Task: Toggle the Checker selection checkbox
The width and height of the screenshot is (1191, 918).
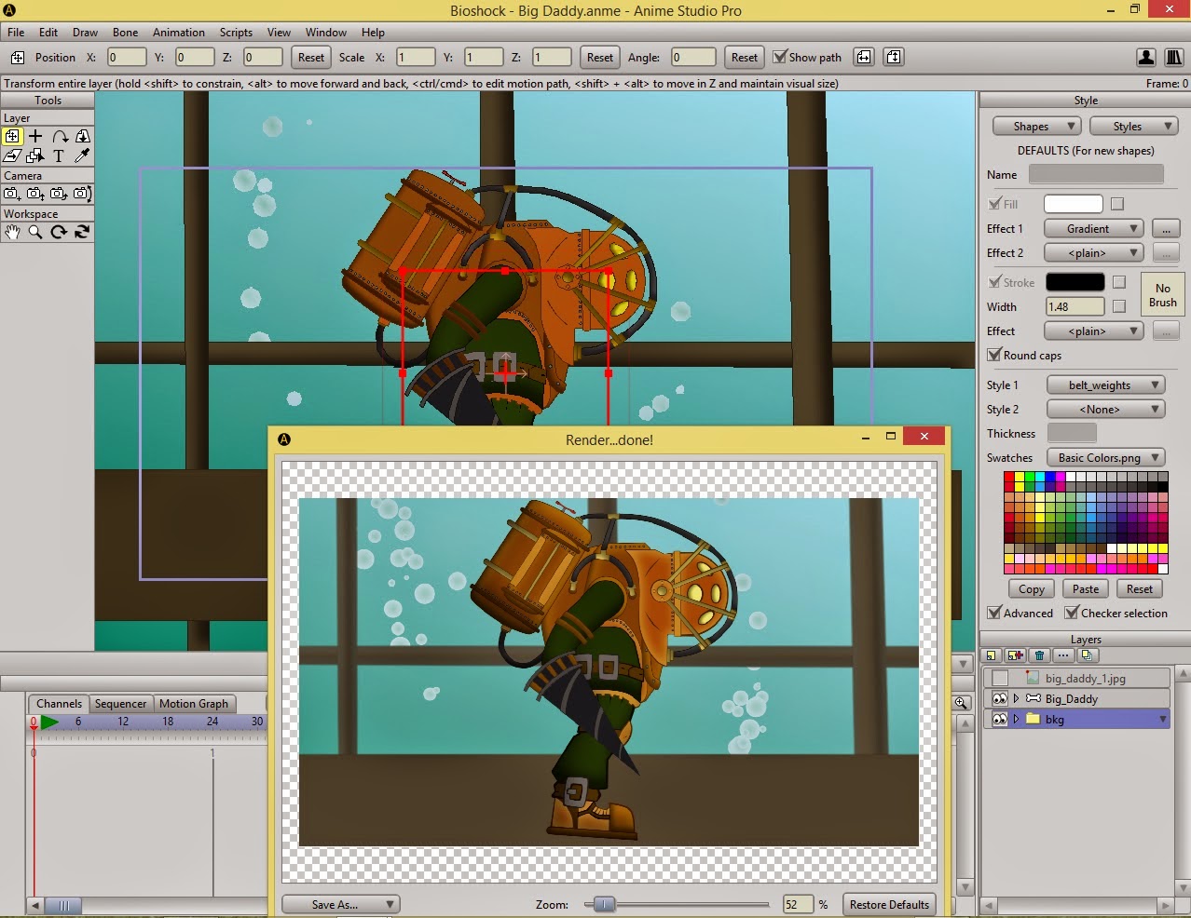Action: click(x=1072, y=613)
